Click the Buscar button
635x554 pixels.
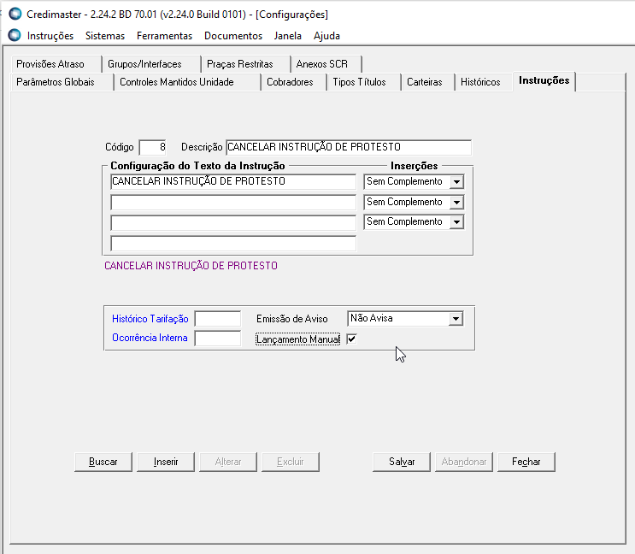[103, 462]
